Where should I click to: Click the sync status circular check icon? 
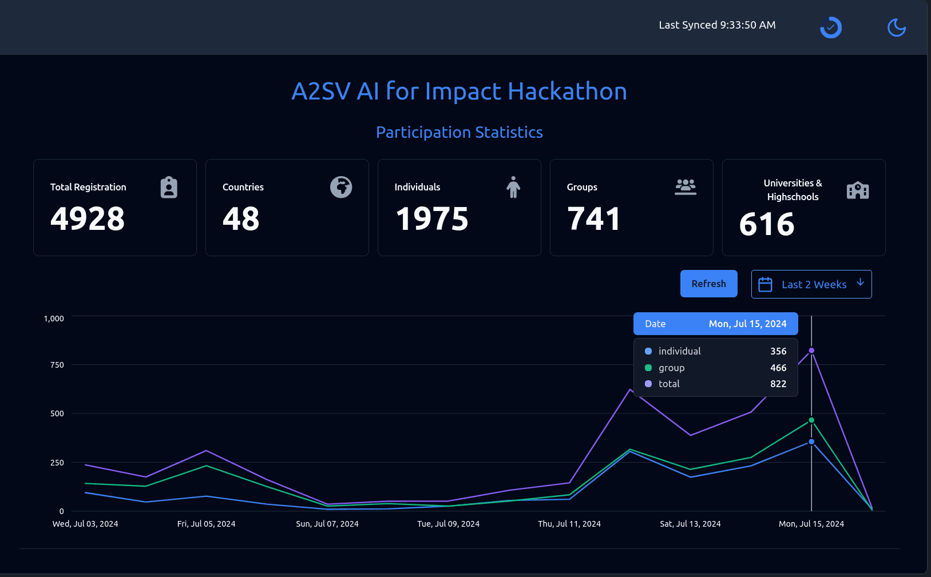831,27
